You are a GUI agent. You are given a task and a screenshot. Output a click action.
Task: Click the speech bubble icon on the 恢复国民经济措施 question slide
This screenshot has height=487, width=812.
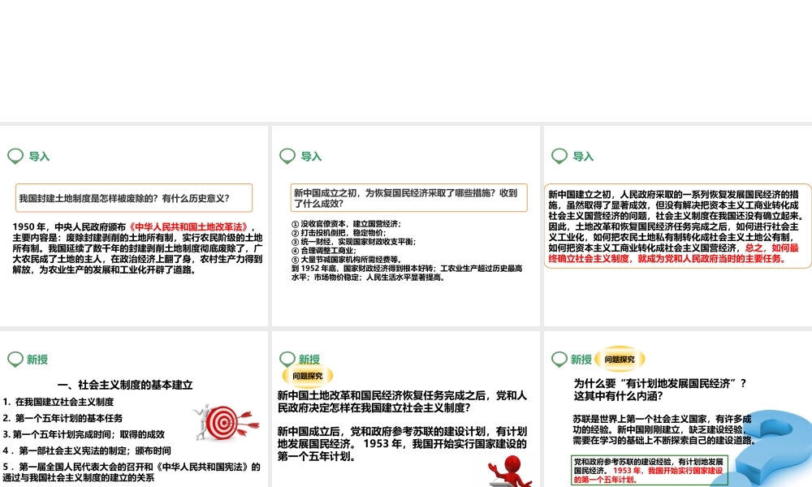pos(287,156)
